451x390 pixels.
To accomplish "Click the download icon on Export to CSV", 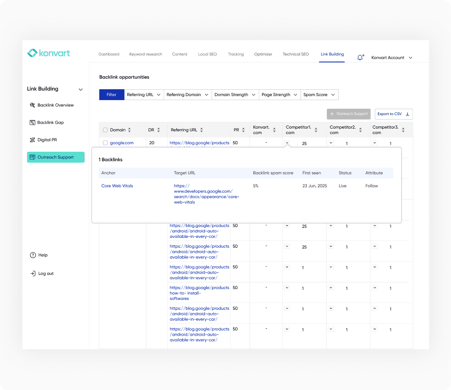I will (x=407, y=114).
